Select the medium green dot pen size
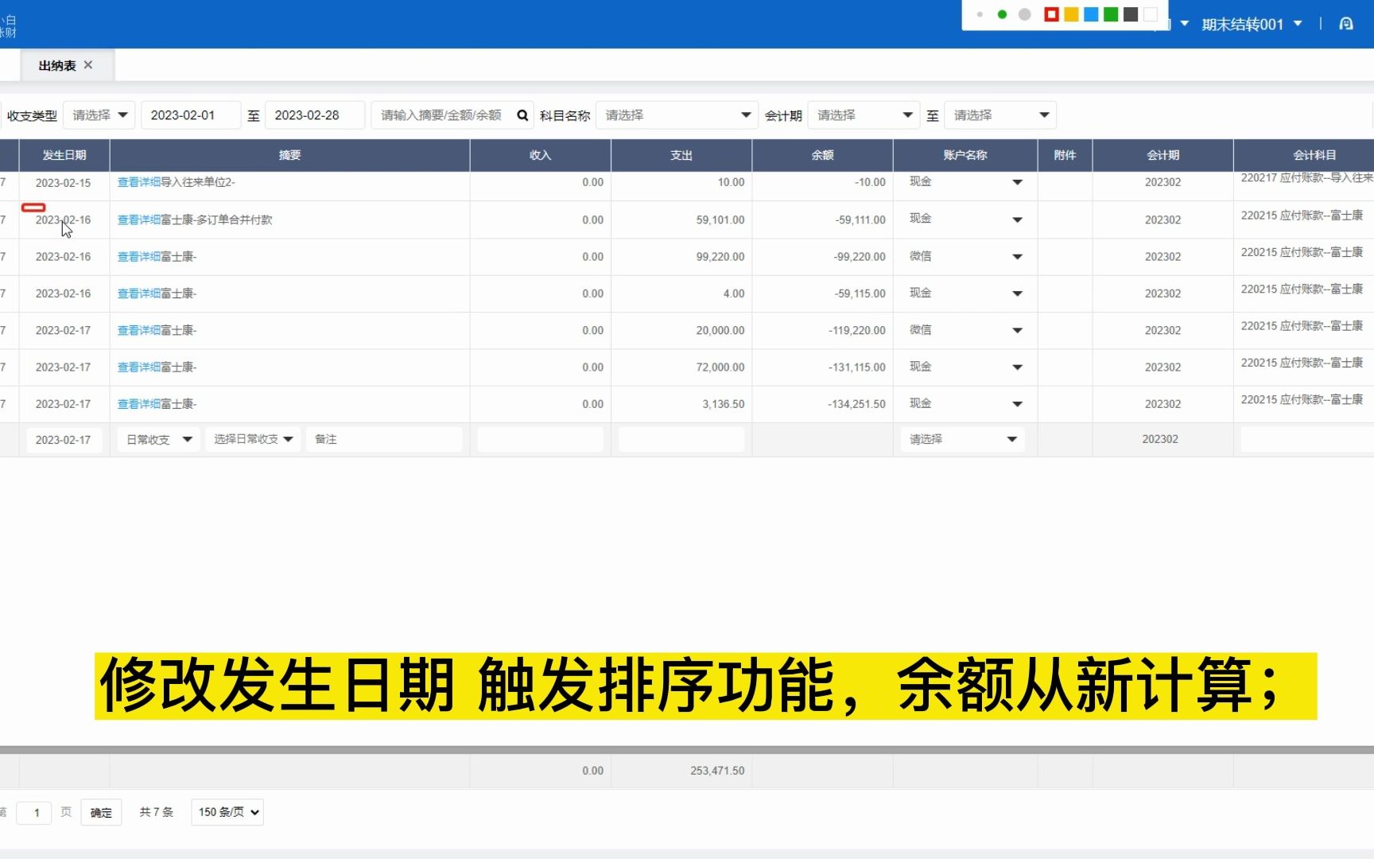This screenshot has height=859, width=1374. click(1002, 14)
